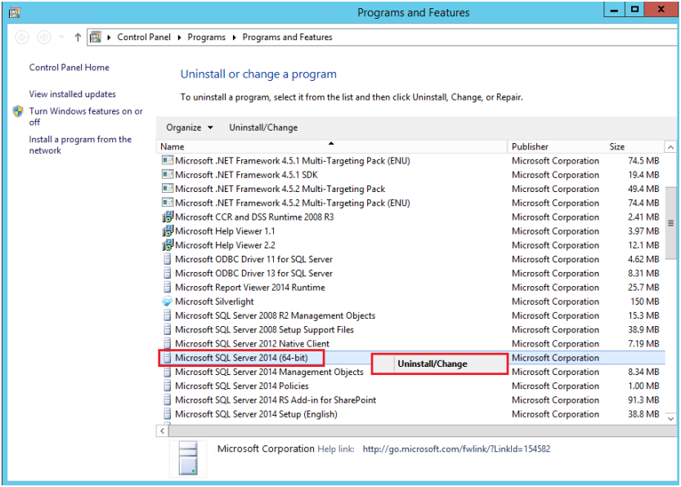Click the 19.4 MB size value

coord(643,175)
